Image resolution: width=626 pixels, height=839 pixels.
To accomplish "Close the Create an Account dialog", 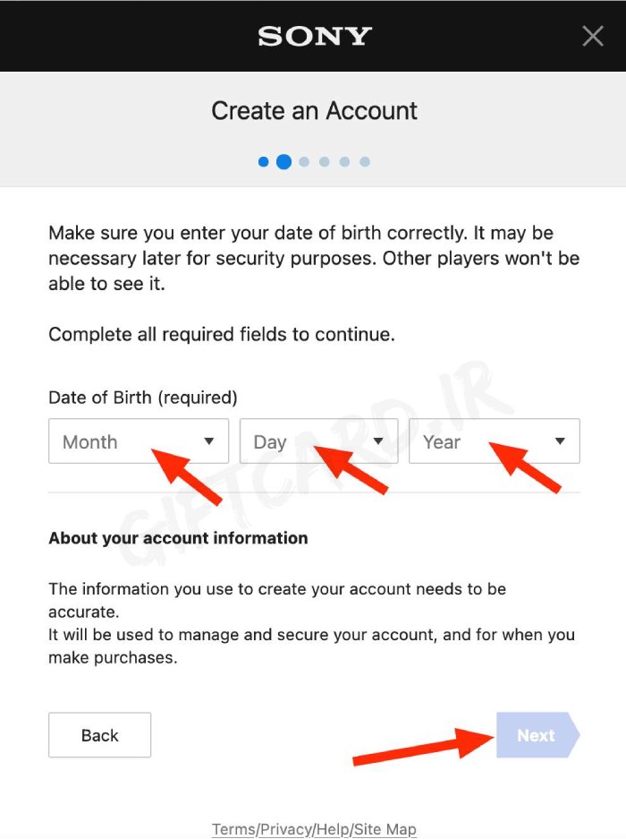I will coord(593,37).
